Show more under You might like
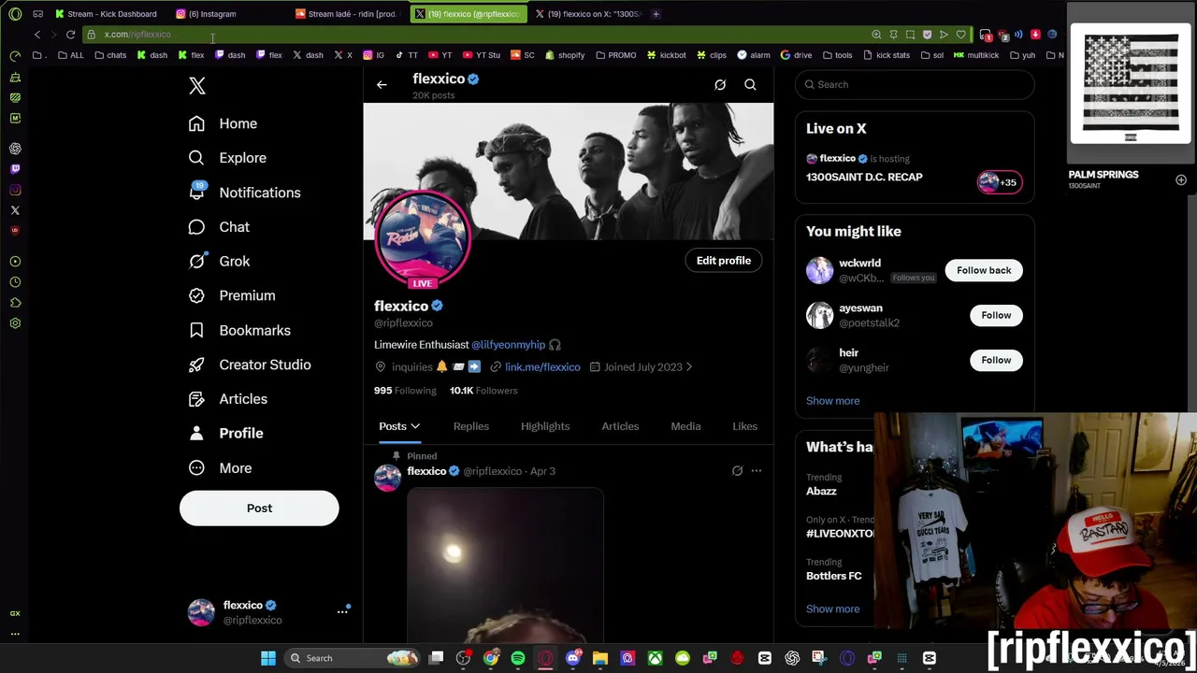 tap(832, 401)
